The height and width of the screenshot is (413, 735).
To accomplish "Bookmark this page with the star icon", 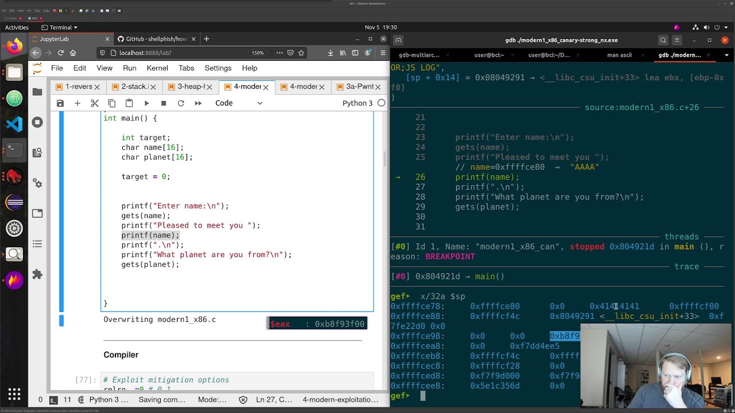I will (301, 53).
